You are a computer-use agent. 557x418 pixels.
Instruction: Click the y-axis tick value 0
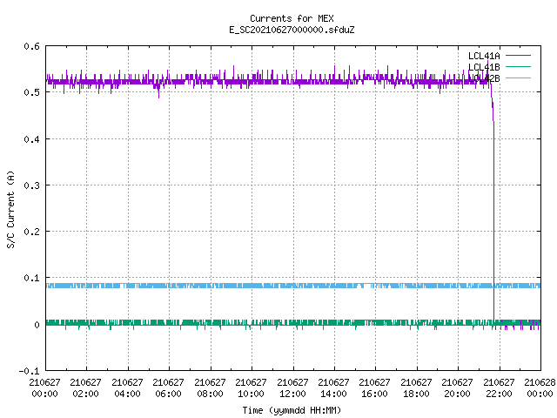coord(37,325)
